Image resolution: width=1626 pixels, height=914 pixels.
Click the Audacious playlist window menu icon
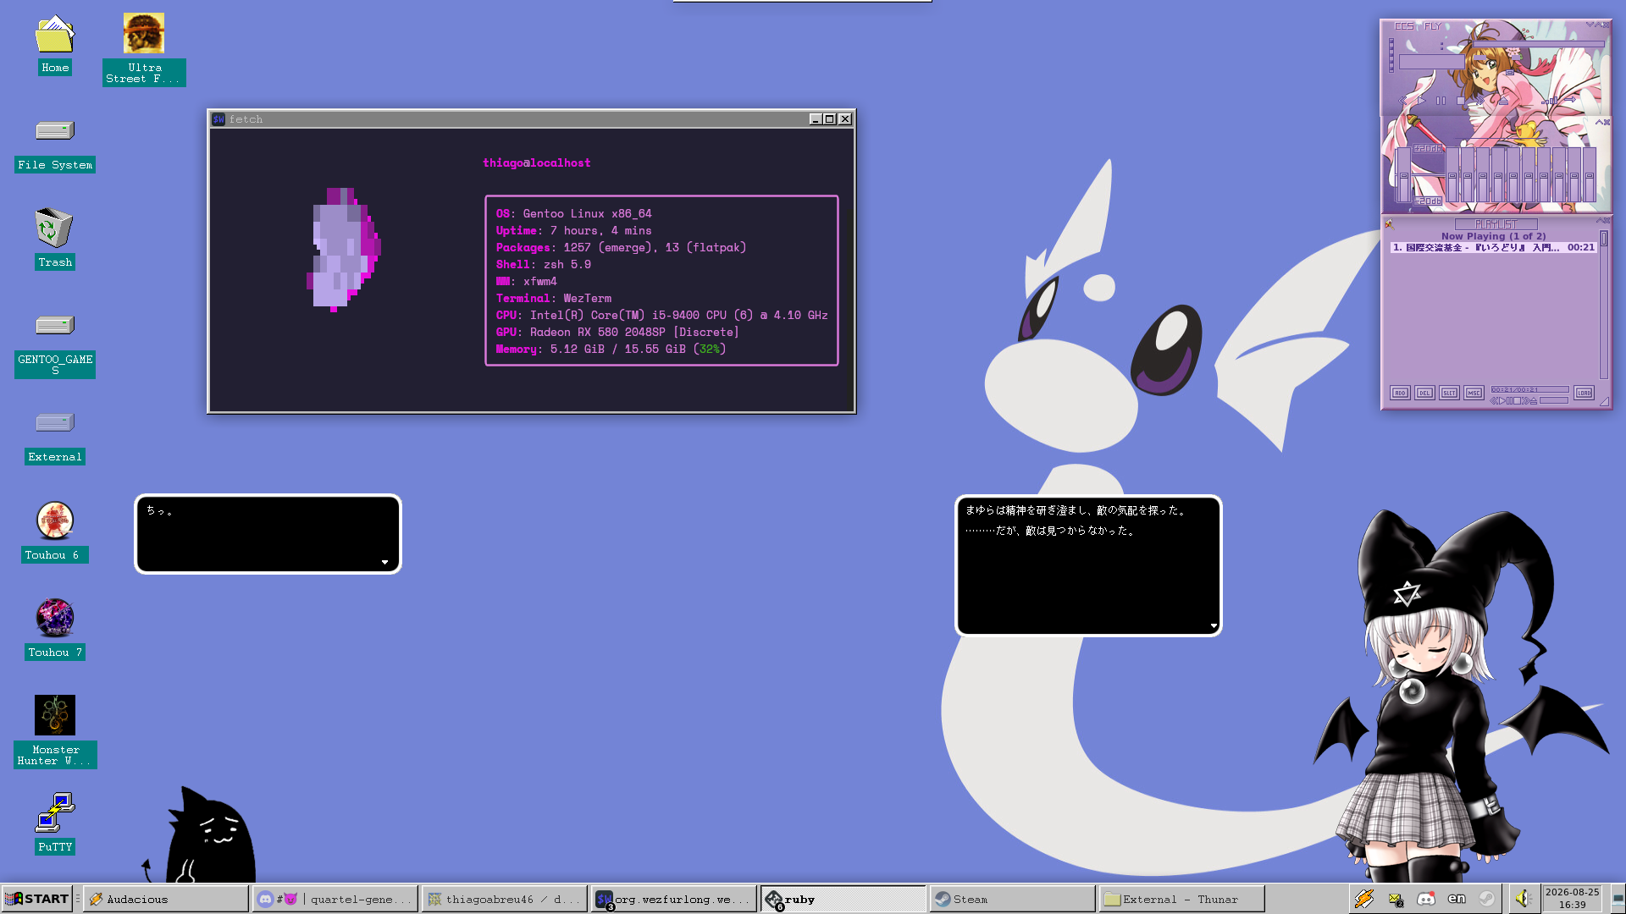pyautogui.click(x=1389, y=224)
